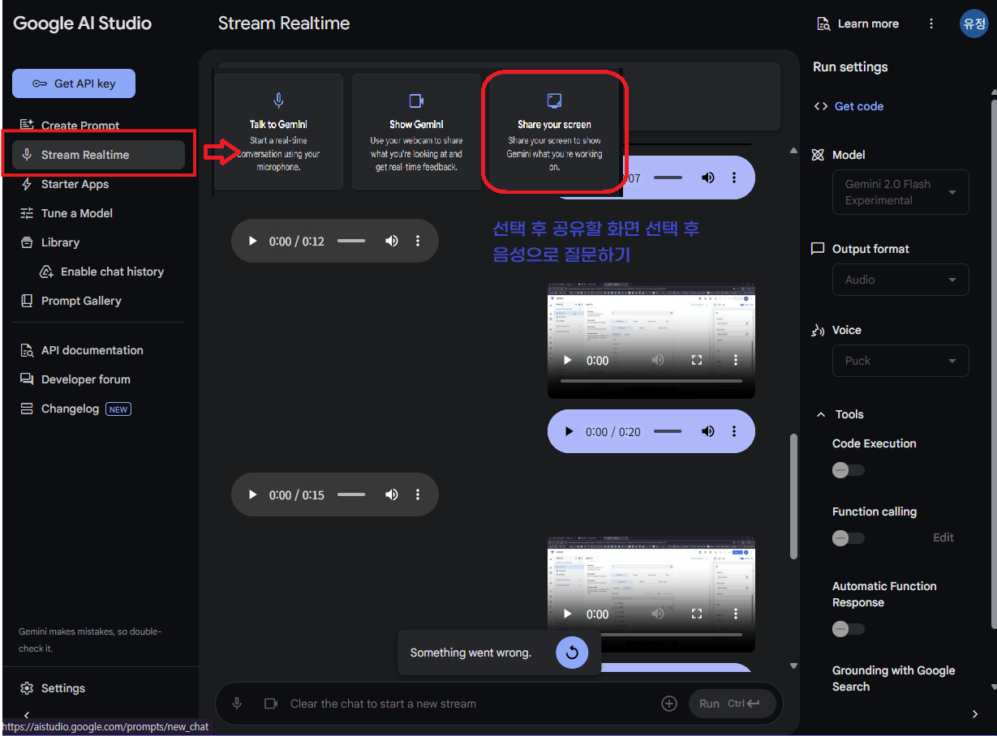Play the 0:15 audio clip

point(252,494)
